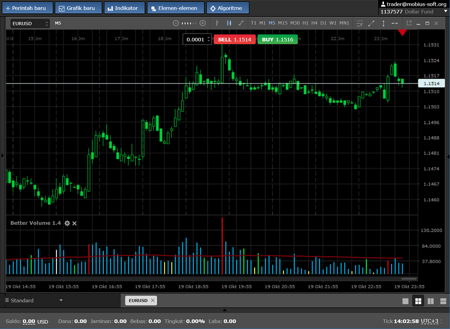Collapse right side panel arrow

click(448, 156)
